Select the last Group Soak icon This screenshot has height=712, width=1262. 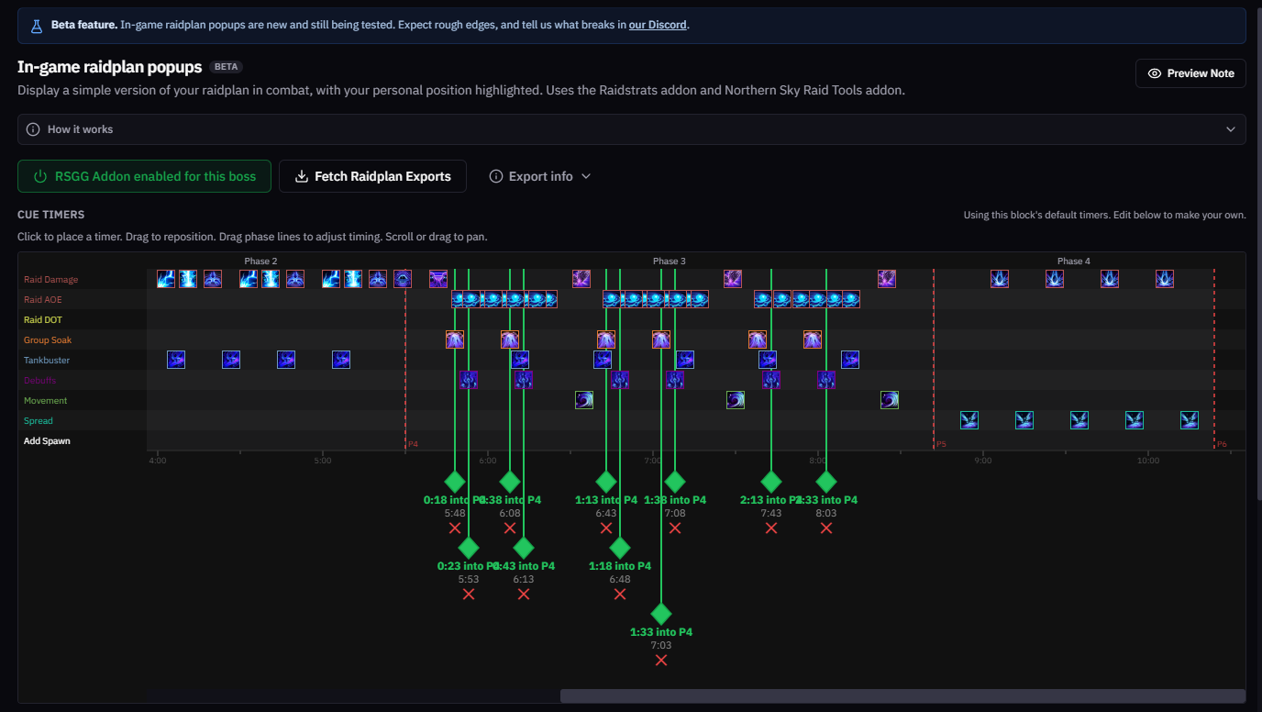(813, 339)
